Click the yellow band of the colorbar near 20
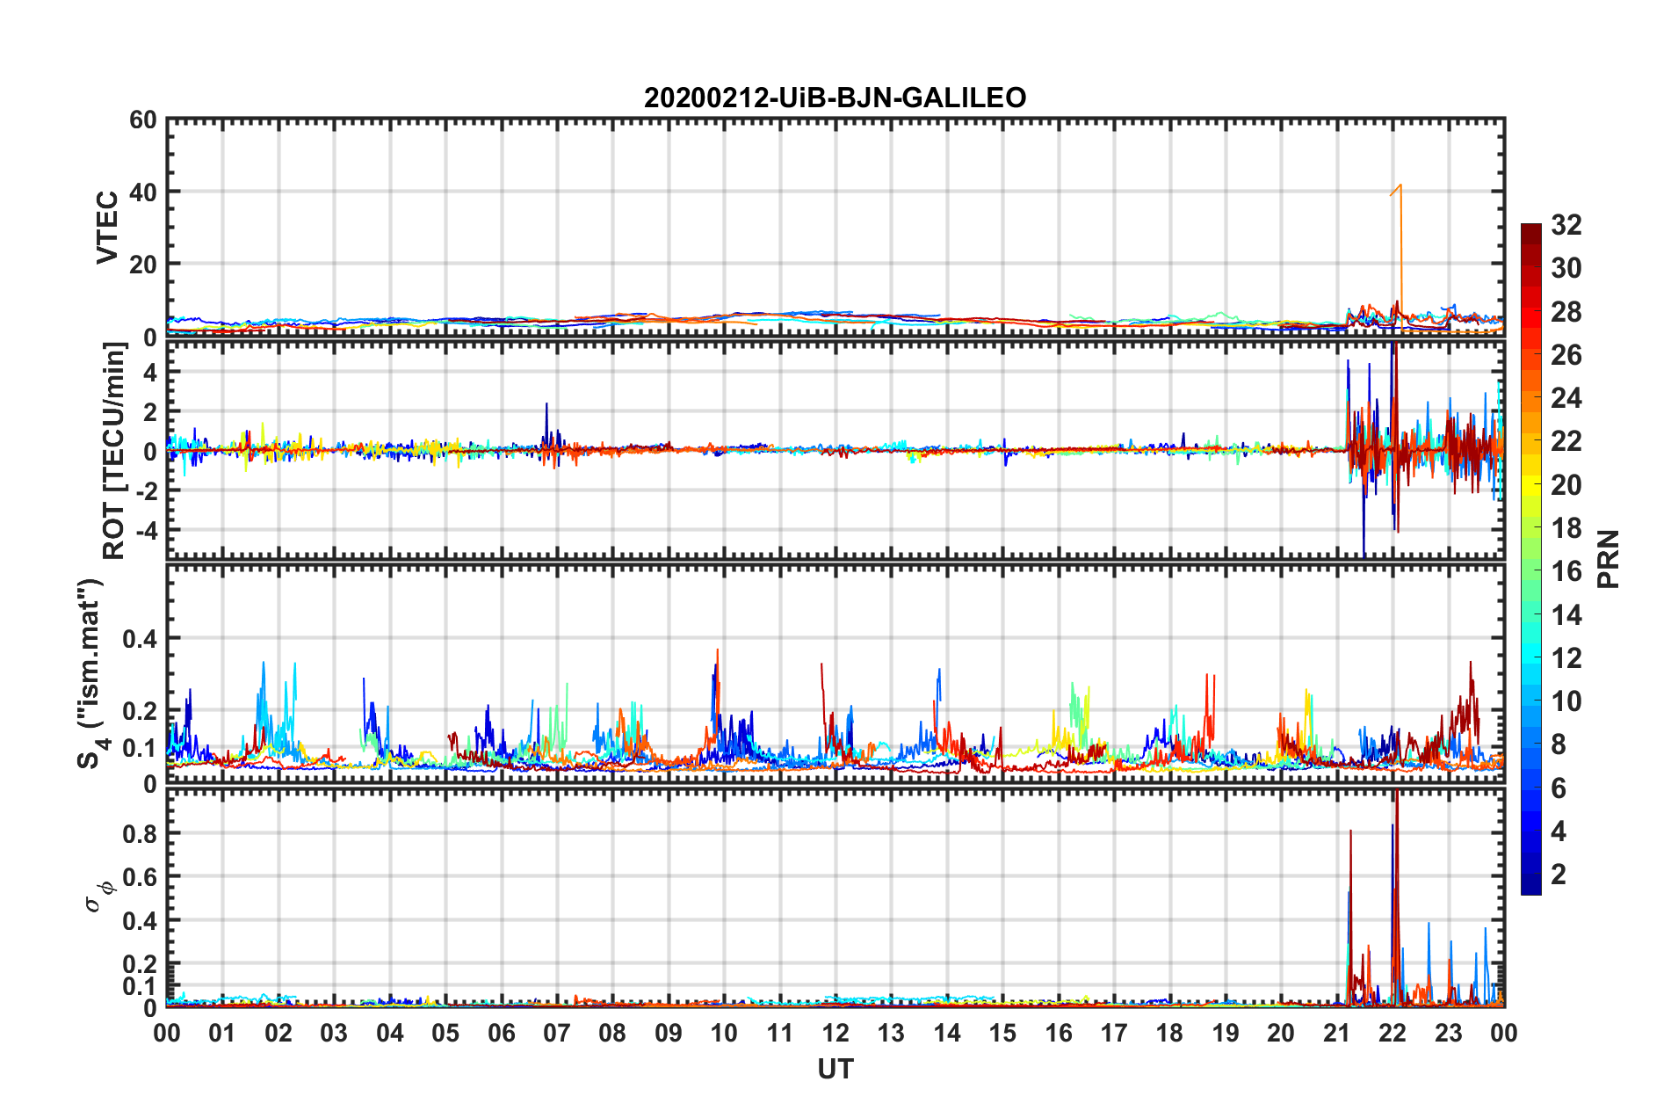The image size is (1671, 1118). 1531,485
